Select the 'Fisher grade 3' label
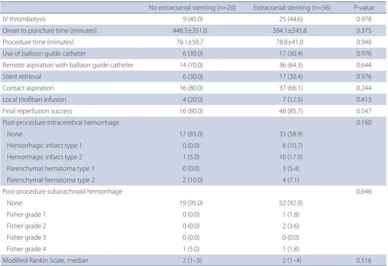The height and width of the screenshot is (266, 388). coord(27,237)
